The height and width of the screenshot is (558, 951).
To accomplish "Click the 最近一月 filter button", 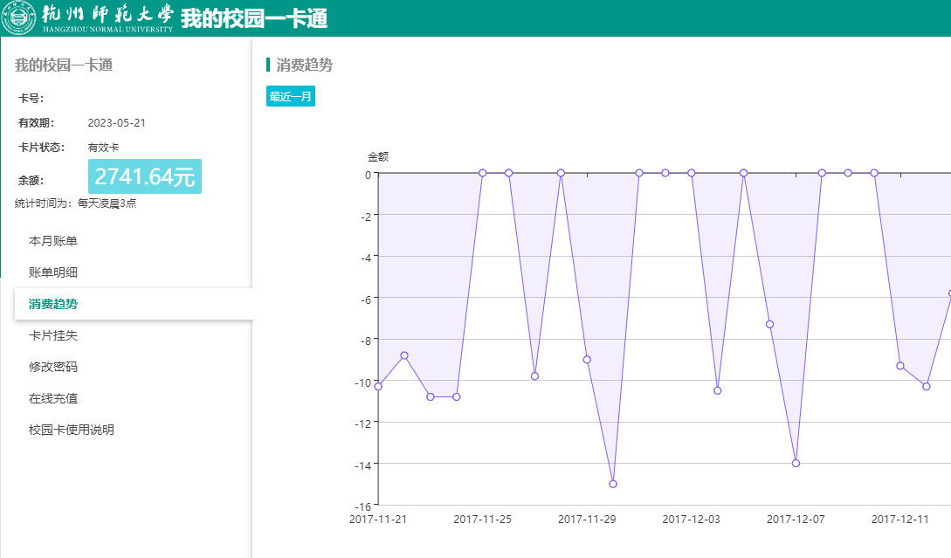I will 291,96.
